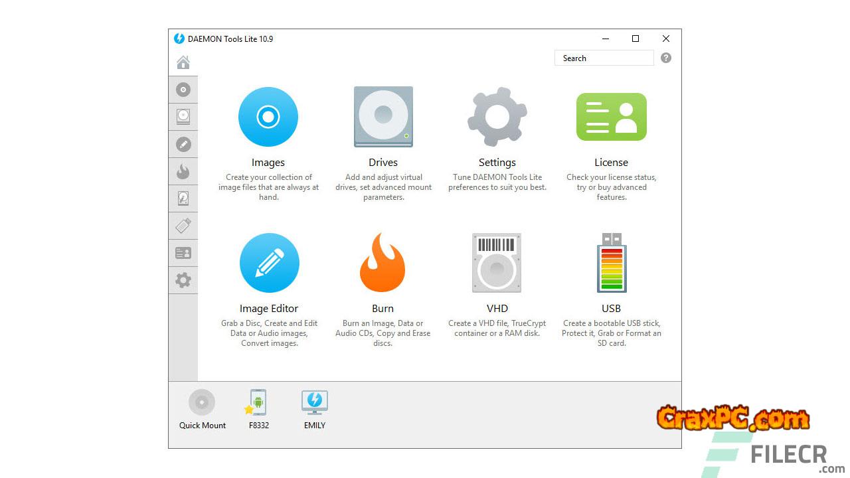Open help via the question mark button
Image resolution: width=850 pixels, height=478 pixels.
[666, 58]
